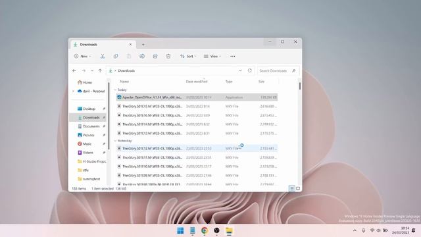The image size is (421, 237).
Task: Open the round black app on the taskbar
Action: click(x=216, y=230)
